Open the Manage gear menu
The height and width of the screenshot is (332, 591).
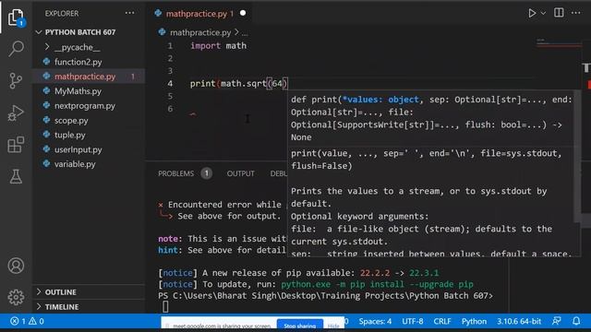[x=16, y=297]
